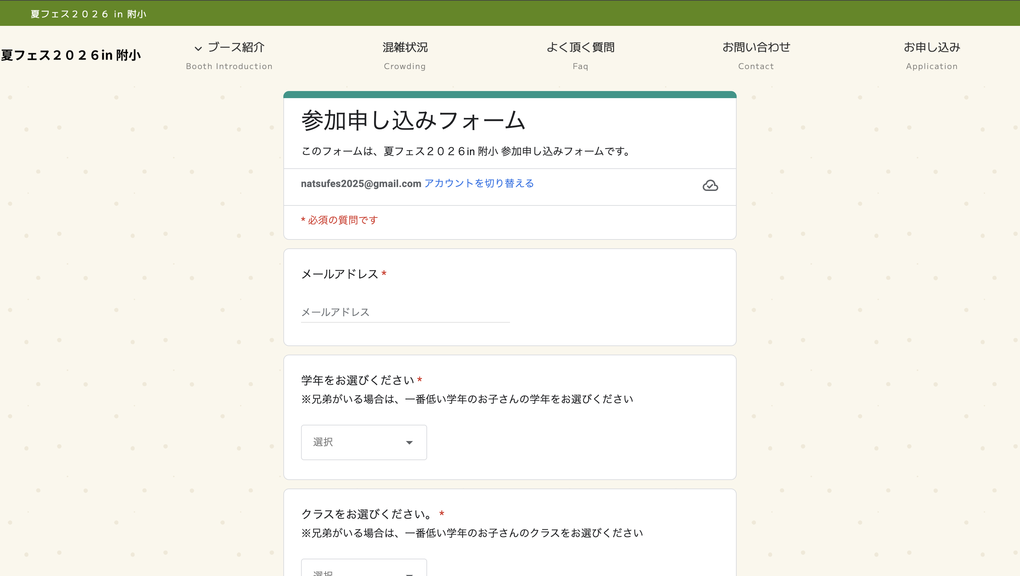Click the Application English subtitle
Screen dimensions: 1020x576
coord(931,66)
